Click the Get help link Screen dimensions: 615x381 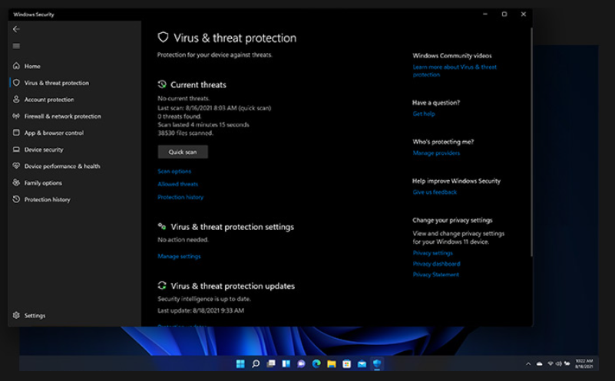423,113
